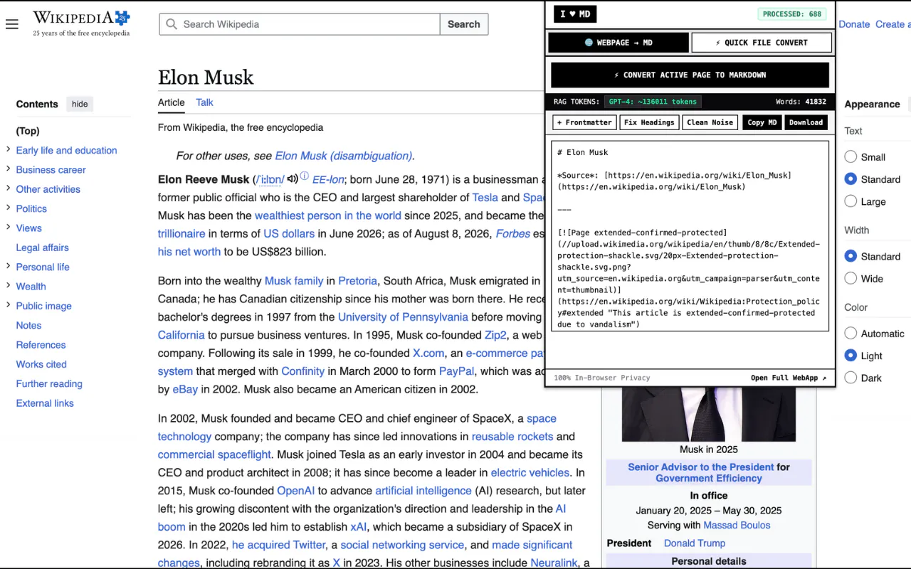
Task: Go to Legal affairs section
Action: [43, 248]
